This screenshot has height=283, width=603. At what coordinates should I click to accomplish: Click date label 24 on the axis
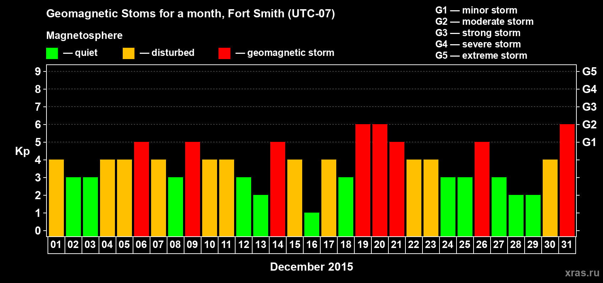(x=448, y=244)
